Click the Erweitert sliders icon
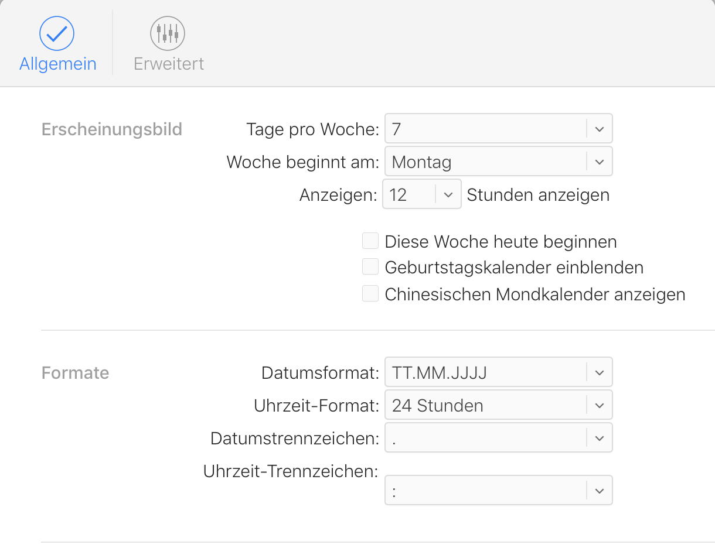The width and height of the screenshot is (715, 548). (168, 33)
